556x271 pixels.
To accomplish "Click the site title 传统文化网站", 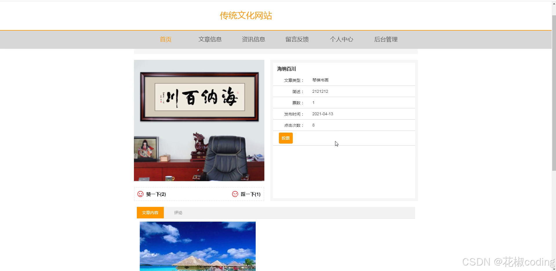I will 246,15.
